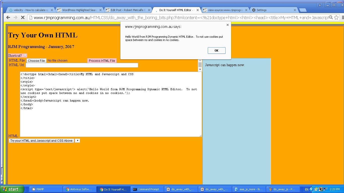
Task: Click into the HTML Url text field
Action: (82, 65)
